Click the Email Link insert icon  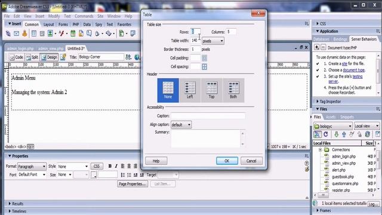coord(16,33)
